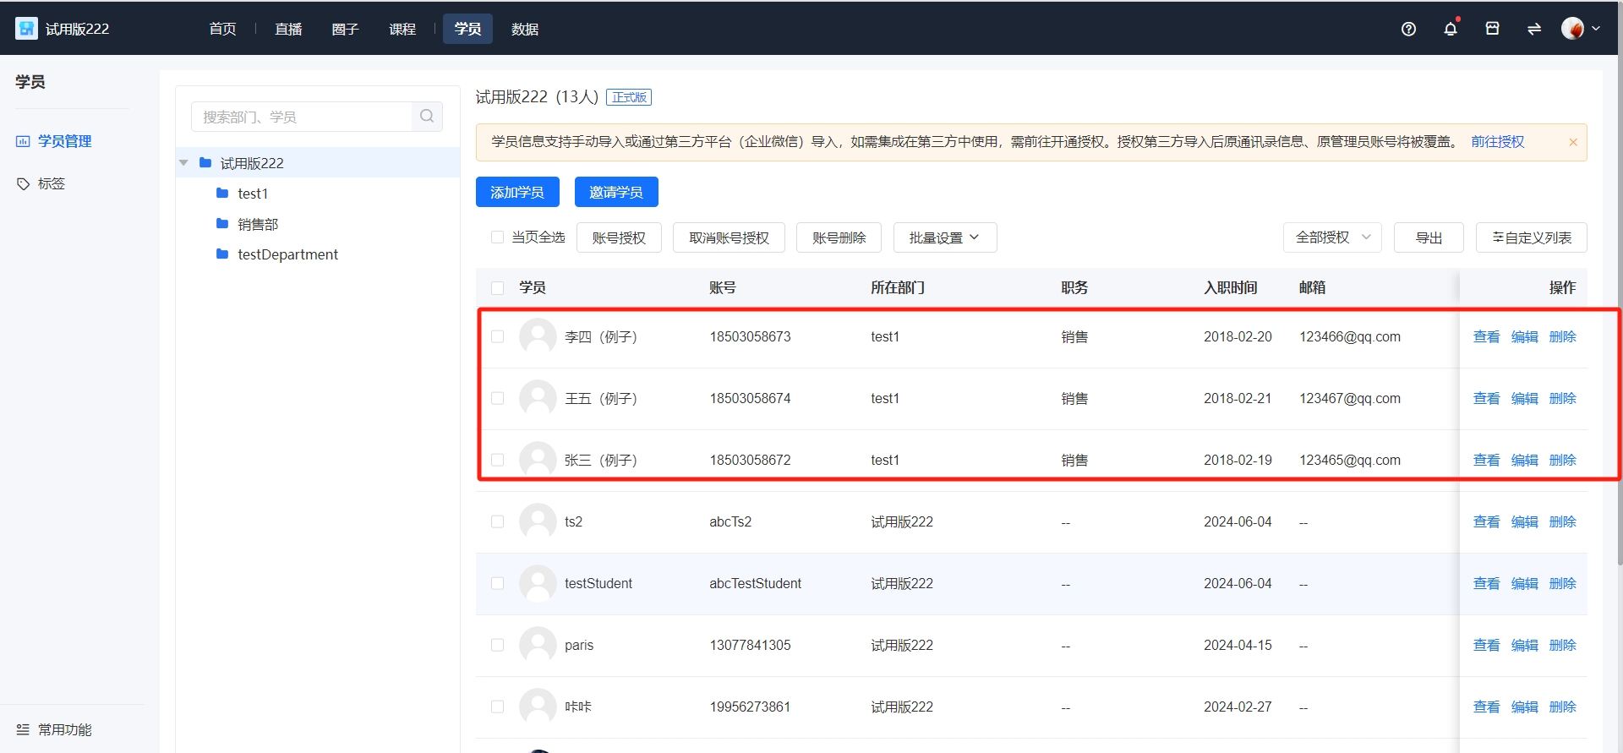Screen dimensions: 1623x753
Task: Delete 张三 (例子) via 删除 link
Action: point(1562,460)
